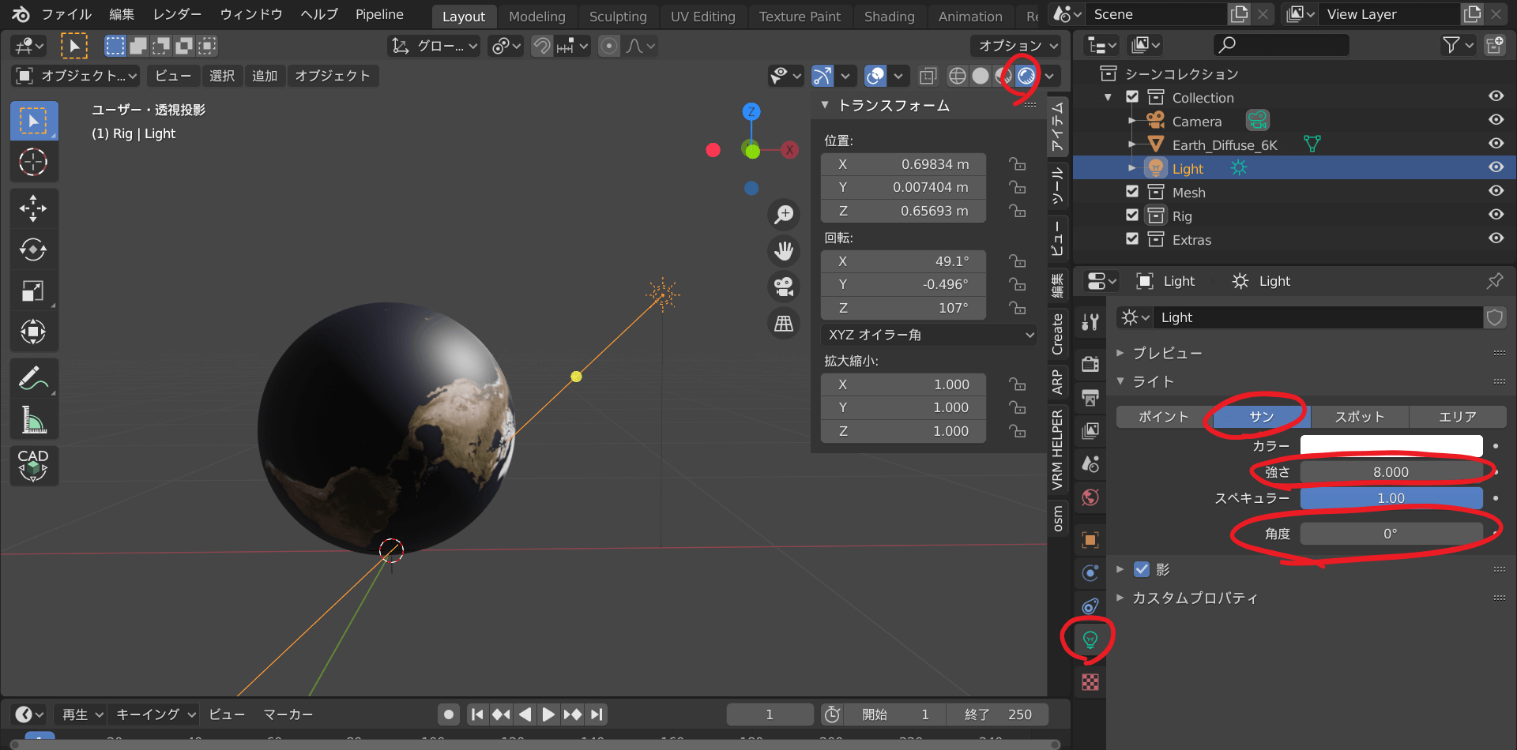1517x750 pixels.
Task: Uncheck the Mesh collection checkbox
Action: click(x=1132, y=192)
